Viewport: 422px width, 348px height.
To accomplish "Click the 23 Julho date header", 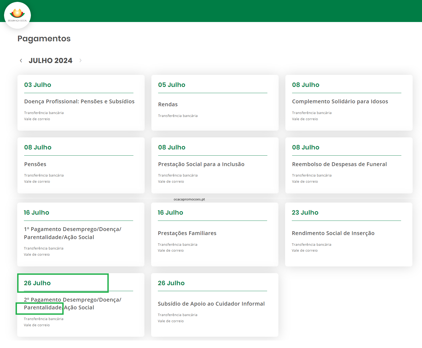I will pos(305,213).
